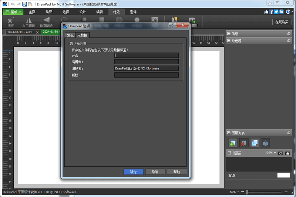
Task: Open the Facebook share icon
Action: click(x=271, y=12)
